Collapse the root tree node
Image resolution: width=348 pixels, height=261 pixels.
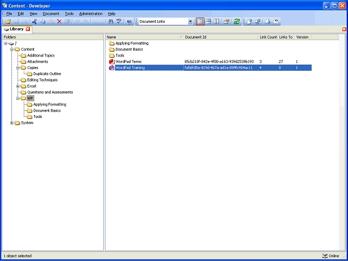5,43
